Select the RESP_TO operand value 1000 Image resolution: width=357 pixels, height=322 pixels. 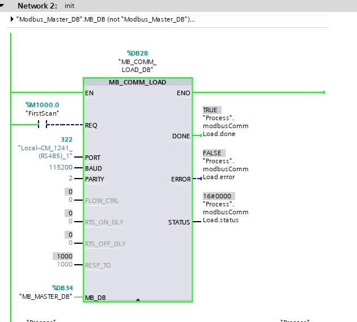pyautogui.click(x=65, y=264)
